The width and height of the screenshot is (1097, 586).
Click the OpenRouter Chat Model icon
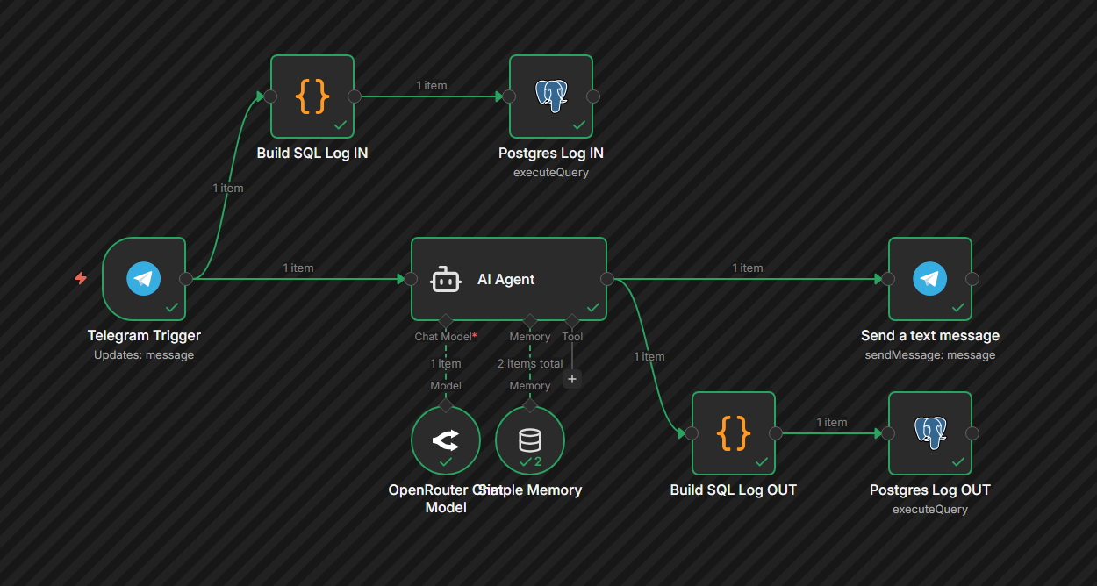pyautogui.click(x=445, y=439)
